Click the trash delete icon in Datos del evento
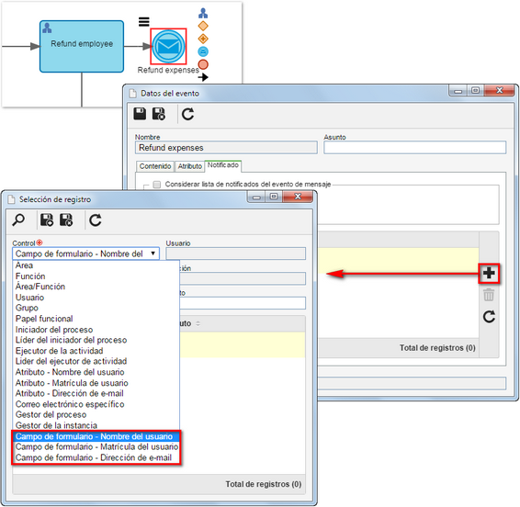Image resolution: width=520 pixels, height=507 pixels. (x=489, y=295)
